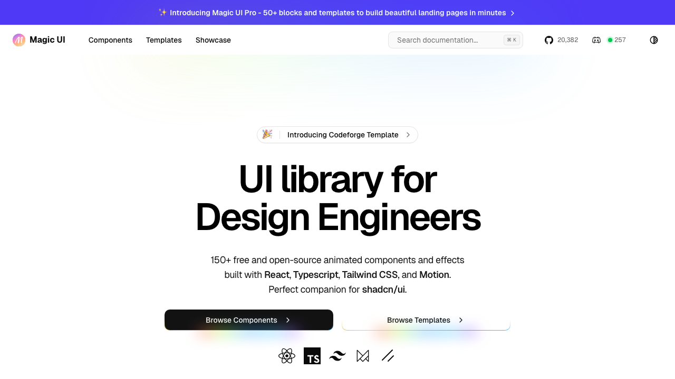Open the Components menu
The height and width of the screenshot is (379, 675).
[x=110, y=40]
